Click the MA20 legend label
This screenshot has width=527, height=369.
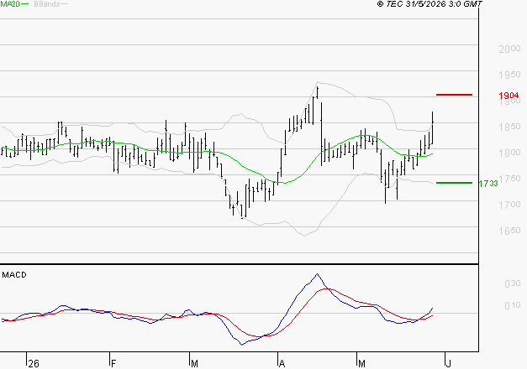(x=10, y=3)
